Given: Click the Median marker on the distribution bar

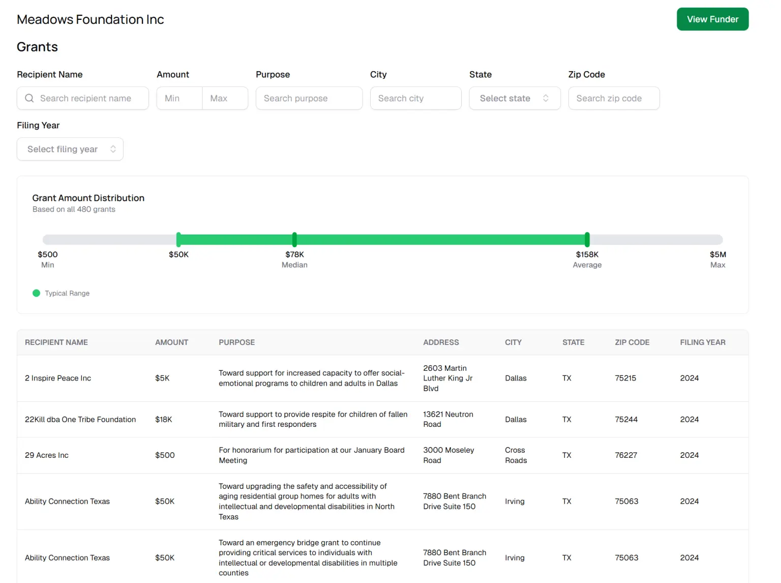Looking at the screenshot, I should [x=294, y=240].
